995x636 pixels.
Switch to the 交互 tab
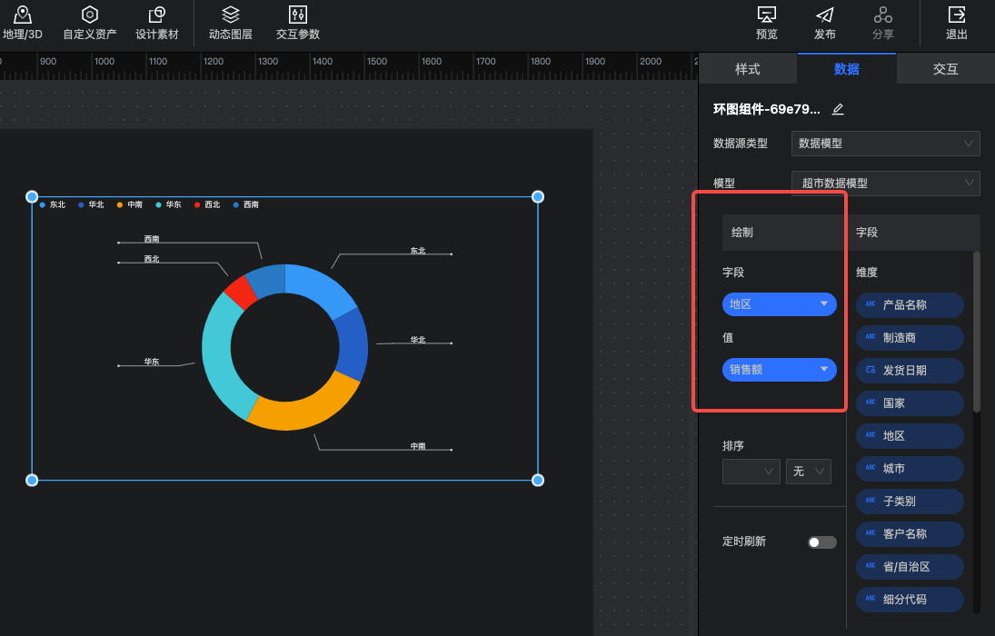(x=945, y=69)
